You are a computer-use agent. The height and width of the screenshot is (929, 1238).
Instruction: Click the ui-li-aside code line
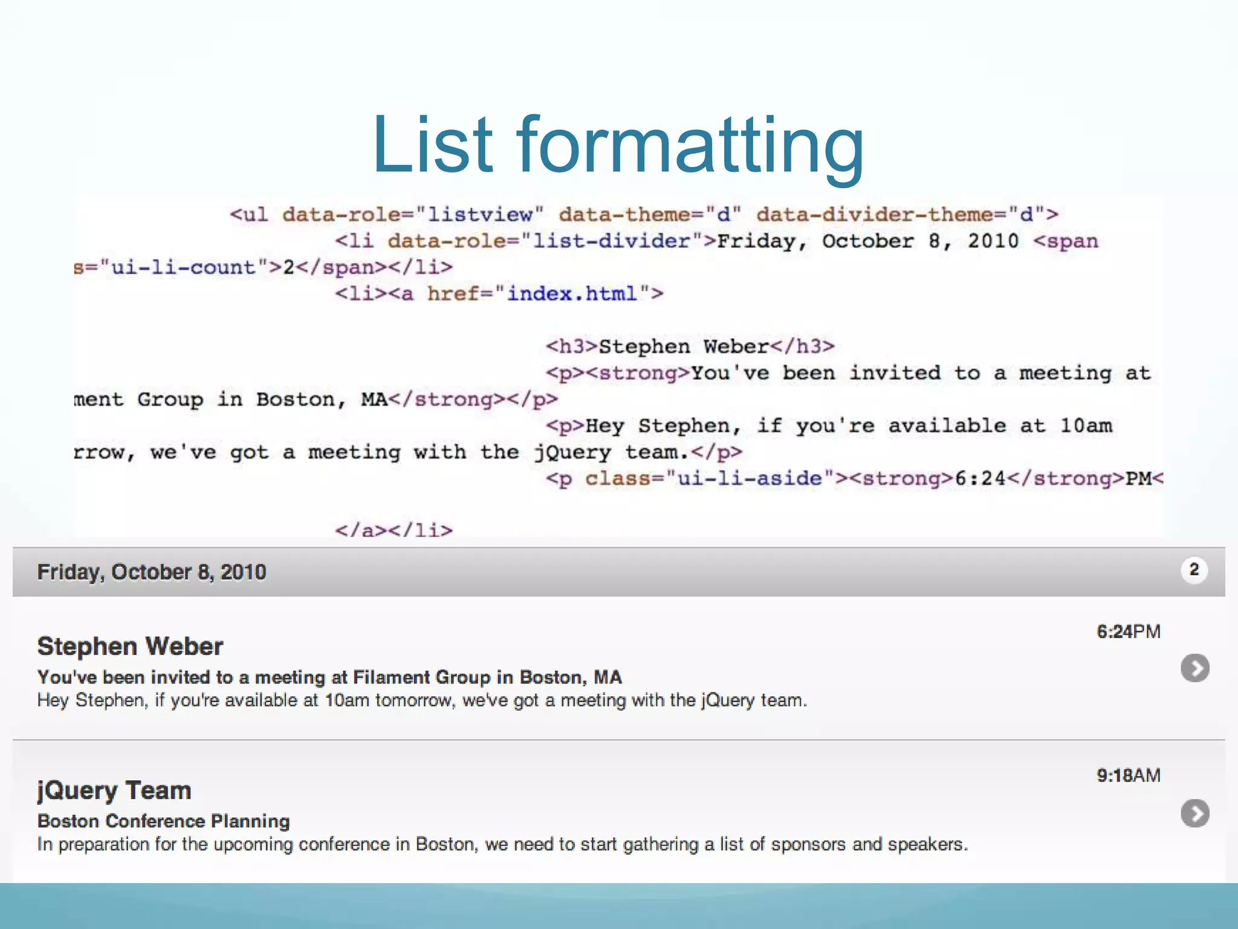tap(854, 479)
